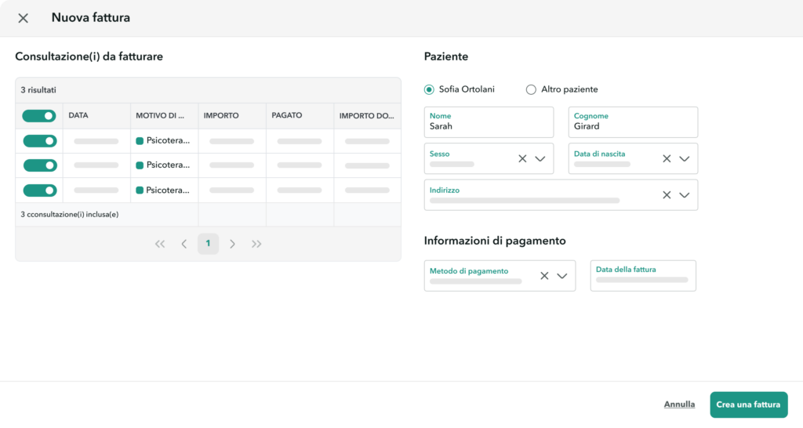Go to previous page of results
Image resolution: width=803 pixels, height=428 pixels.
[x=183, y=245]
